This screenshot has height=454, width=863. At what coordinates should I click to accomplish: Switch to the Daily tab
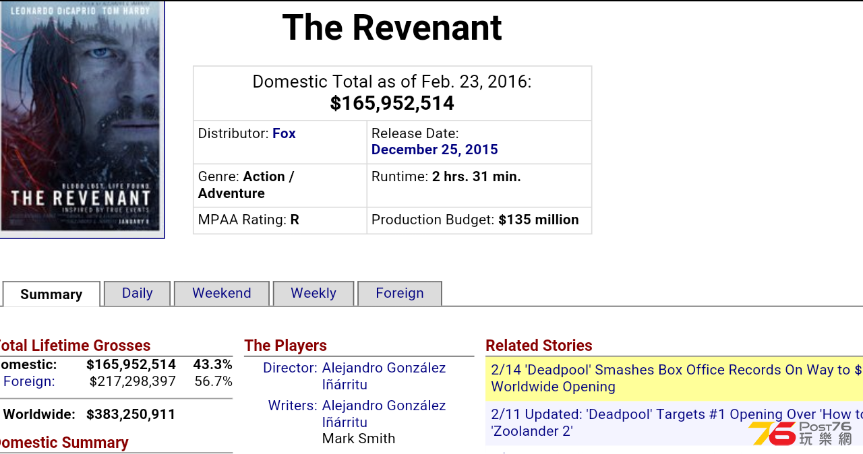[137, 293]
